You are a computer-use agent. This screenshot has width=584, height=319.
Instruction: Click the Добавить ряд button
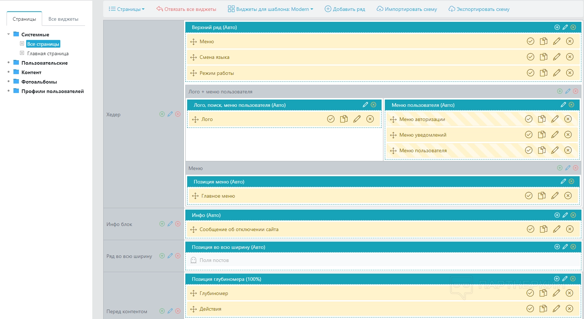click(345, 9)
